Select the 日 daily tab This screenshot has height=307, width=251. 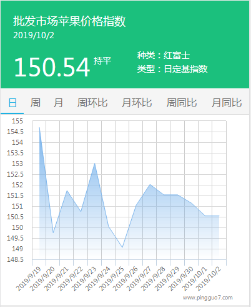12,103
